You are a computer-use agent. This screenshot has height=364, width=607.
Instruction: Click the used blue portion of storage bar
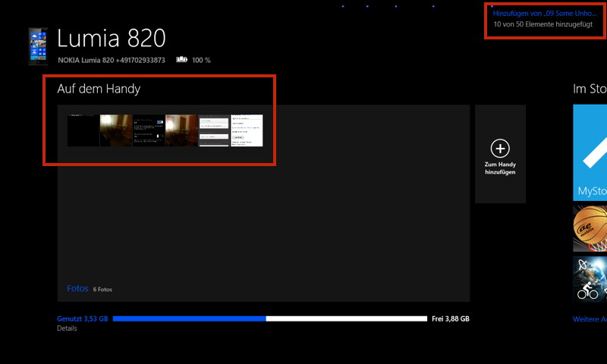click(x=189, y=318)
